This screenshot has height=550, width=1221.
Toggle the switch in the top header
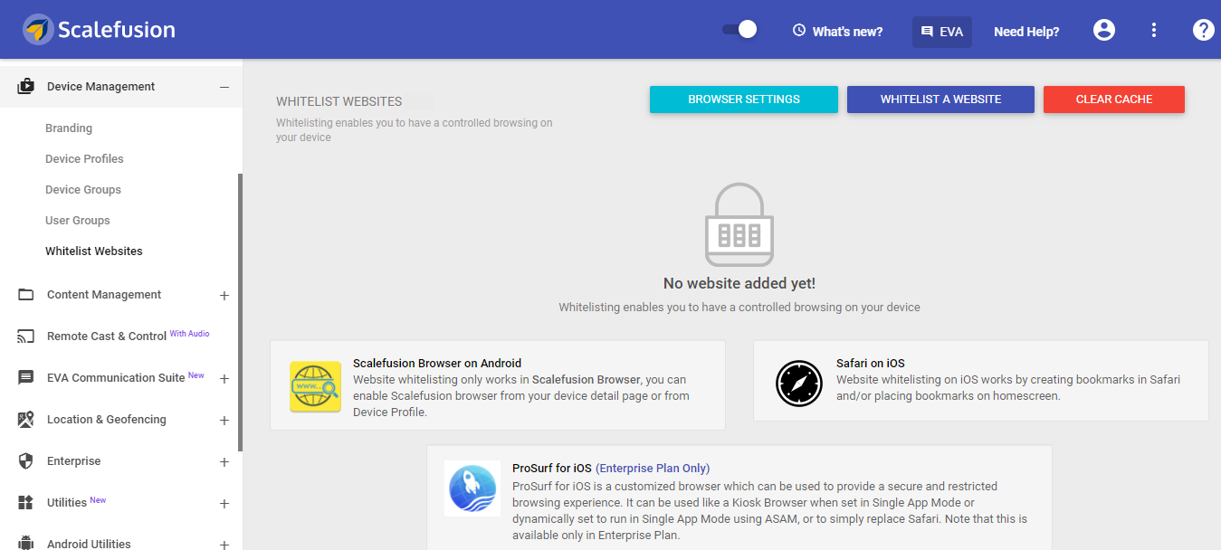[x=739, y=30]
